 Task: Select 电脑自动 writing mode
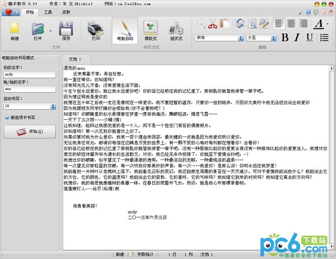(124, 31)
